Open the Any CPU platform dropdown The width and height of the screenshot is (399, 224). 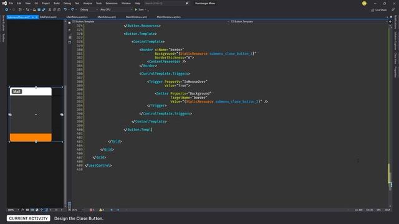click(116, 10)
